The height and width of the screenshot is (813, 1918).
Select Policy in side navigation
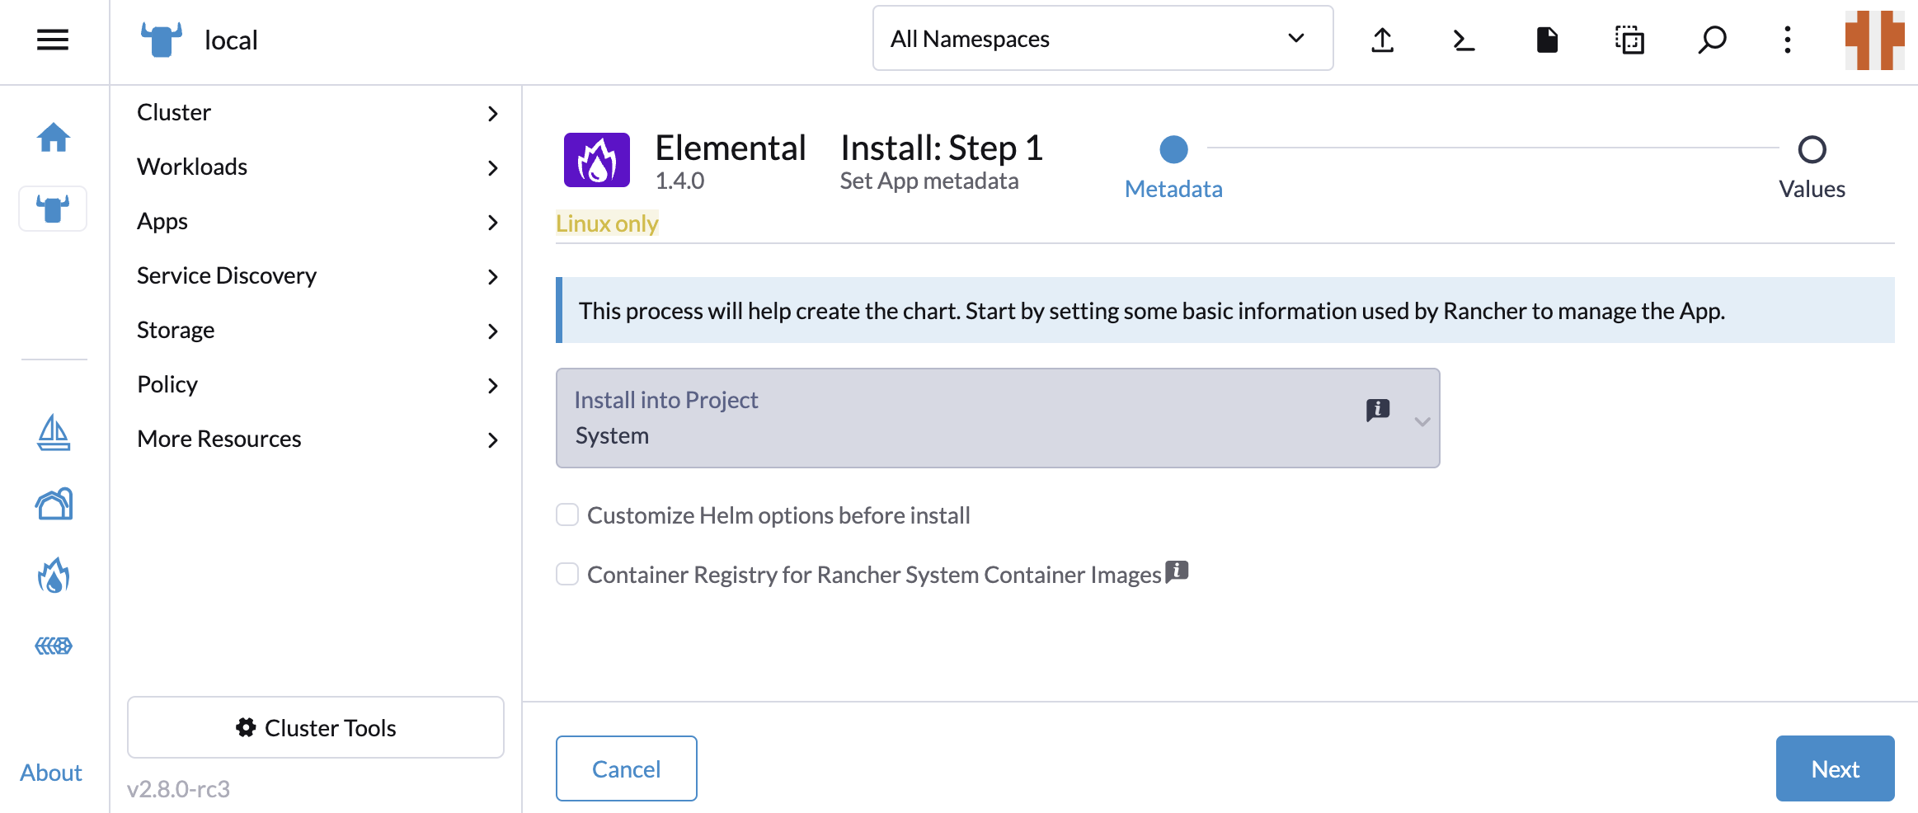[x=167, y=384]
